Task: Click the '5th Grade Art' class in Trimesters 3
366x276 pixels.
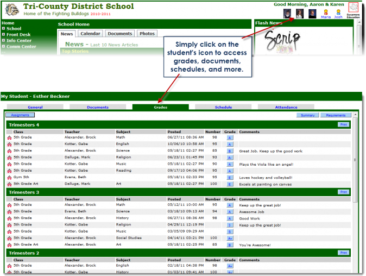Action: (x=26, y=244)
